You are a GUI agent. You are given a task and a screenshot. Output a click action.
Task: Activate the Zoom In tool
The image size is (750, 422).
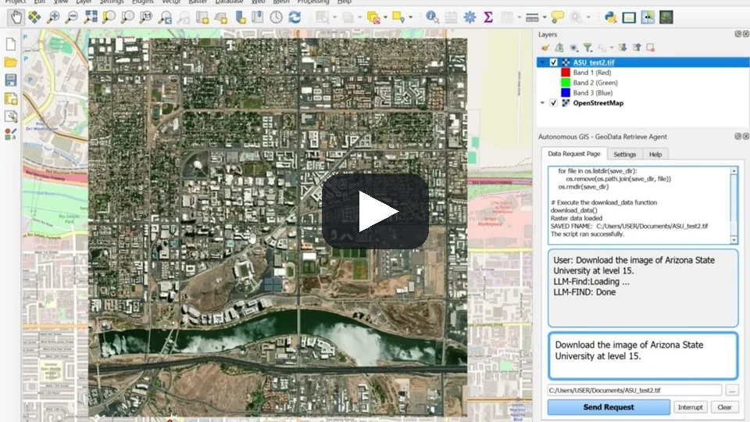tap(53, 17)
